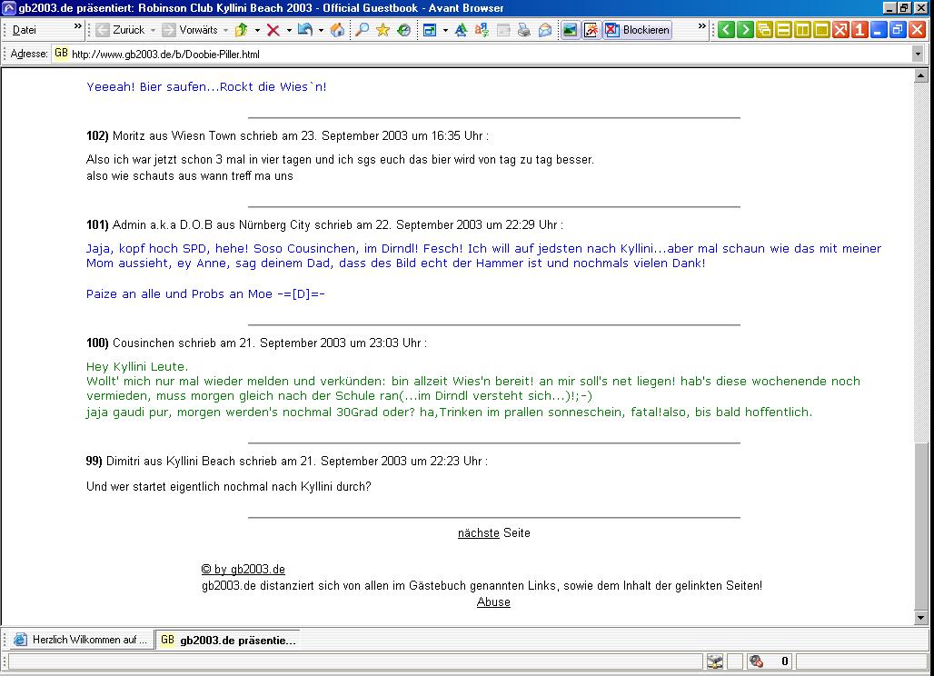This screenshot has height=676, width=934.
Task: Toggle the Flash animation blocking icon
Action: coord(591,30)
